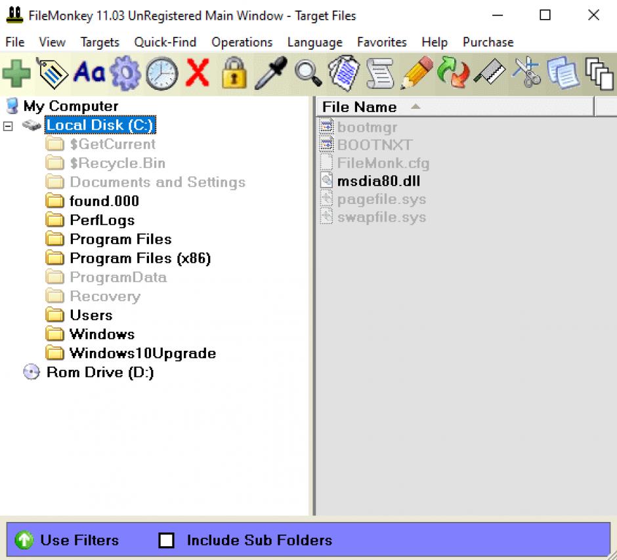
Task: Select the msdia80.dll file
Action: pyautogui.click(x=379, y=181)
